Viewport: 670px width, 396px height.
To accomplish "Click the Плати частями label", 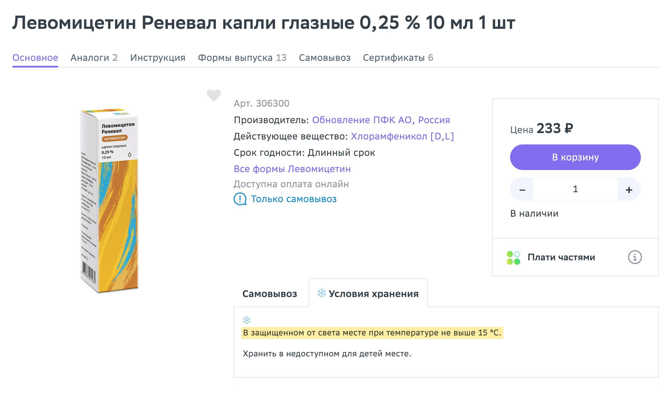I will [x=561, y=257].
